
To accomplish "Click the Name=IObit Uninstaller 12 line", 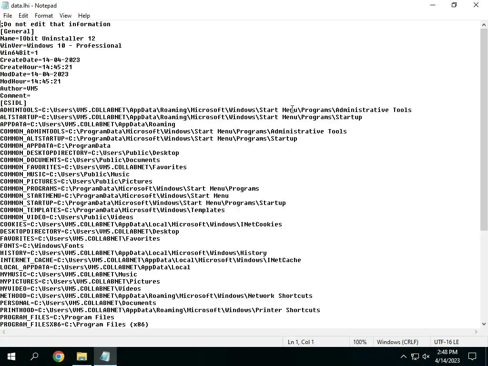I will 48,38.
